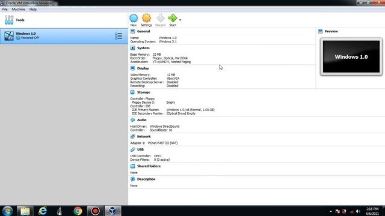Viewport: 385px width, 216px height.
Task: Click the Preview panel icon
Action: point(320,31)
